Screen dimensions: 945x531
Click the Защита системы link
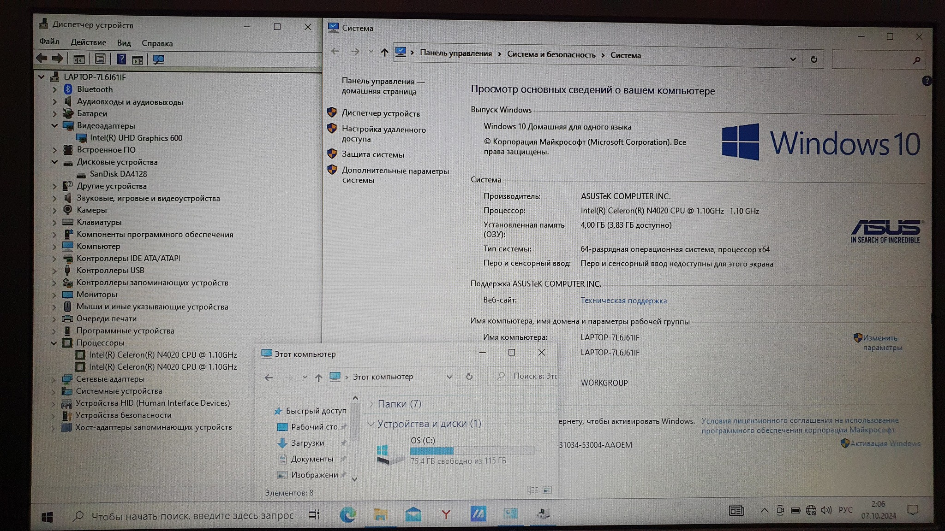[x=373, y=154]
